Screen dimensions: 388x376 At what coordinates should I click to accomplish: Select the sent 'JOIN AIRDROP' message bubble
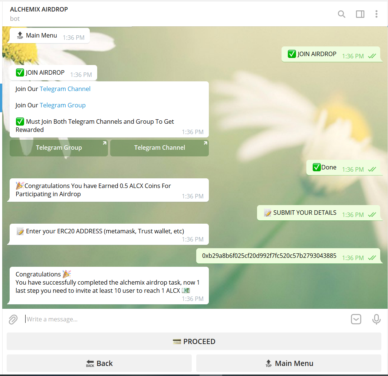coord(331,54)
